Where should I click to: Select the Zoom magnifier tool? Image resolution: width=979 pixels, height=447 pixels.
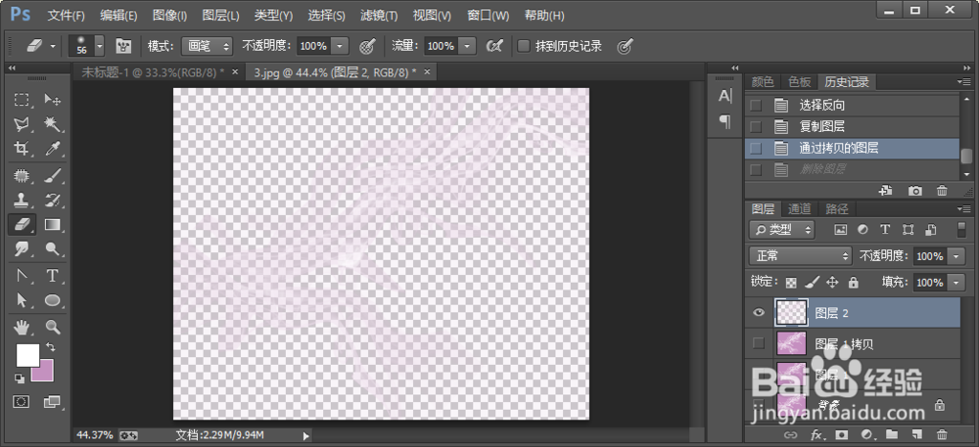point(53,326)
